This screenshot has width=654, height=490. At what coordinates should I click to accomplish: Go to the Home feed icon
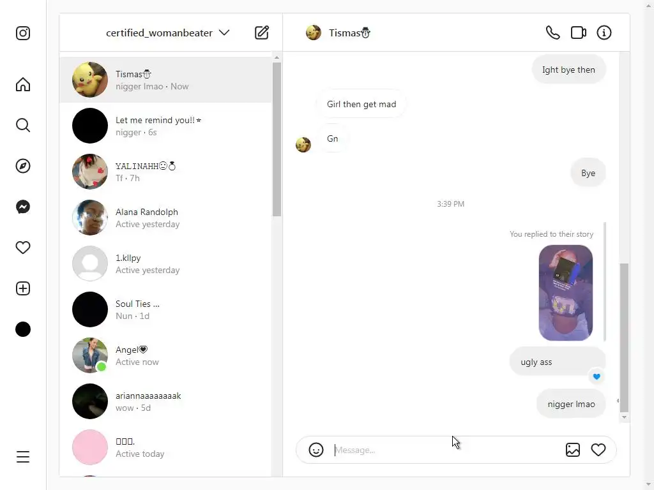23,84
